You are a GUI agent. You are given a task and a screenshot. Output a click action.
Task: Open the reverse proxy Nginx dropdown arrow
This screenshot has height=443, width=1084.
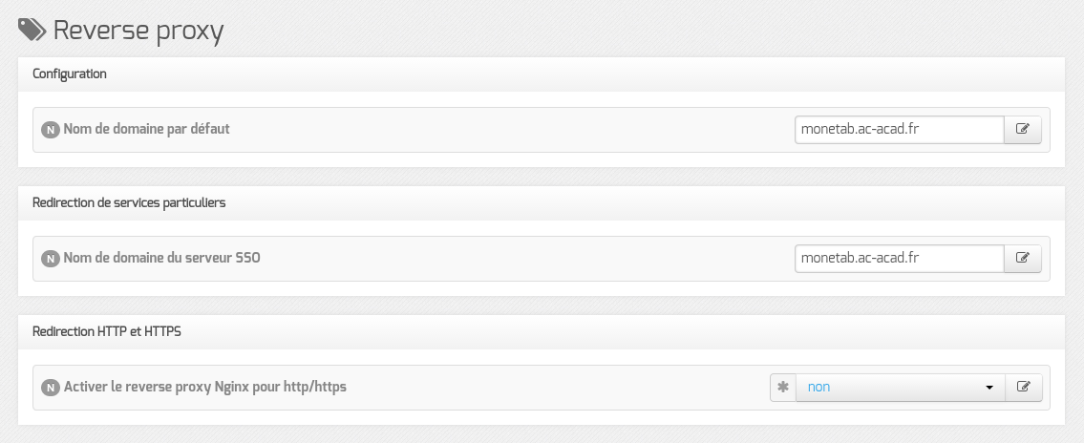(x=989, y=388)
